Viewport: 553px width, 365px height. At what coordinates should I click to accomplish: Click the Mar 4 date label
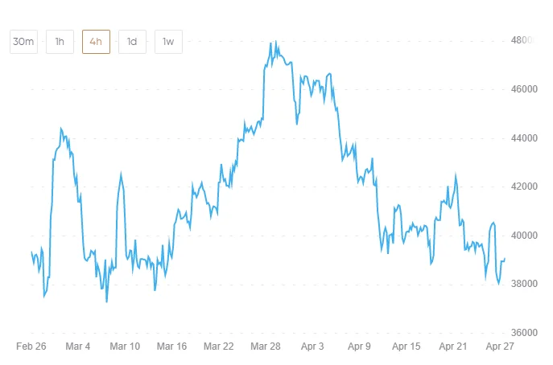pos(78,346)
